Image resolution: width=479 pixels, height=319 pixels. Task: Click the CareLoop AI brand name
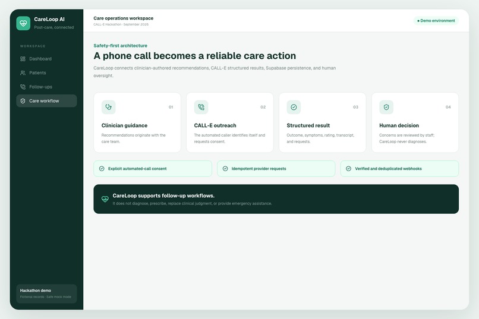49,19
